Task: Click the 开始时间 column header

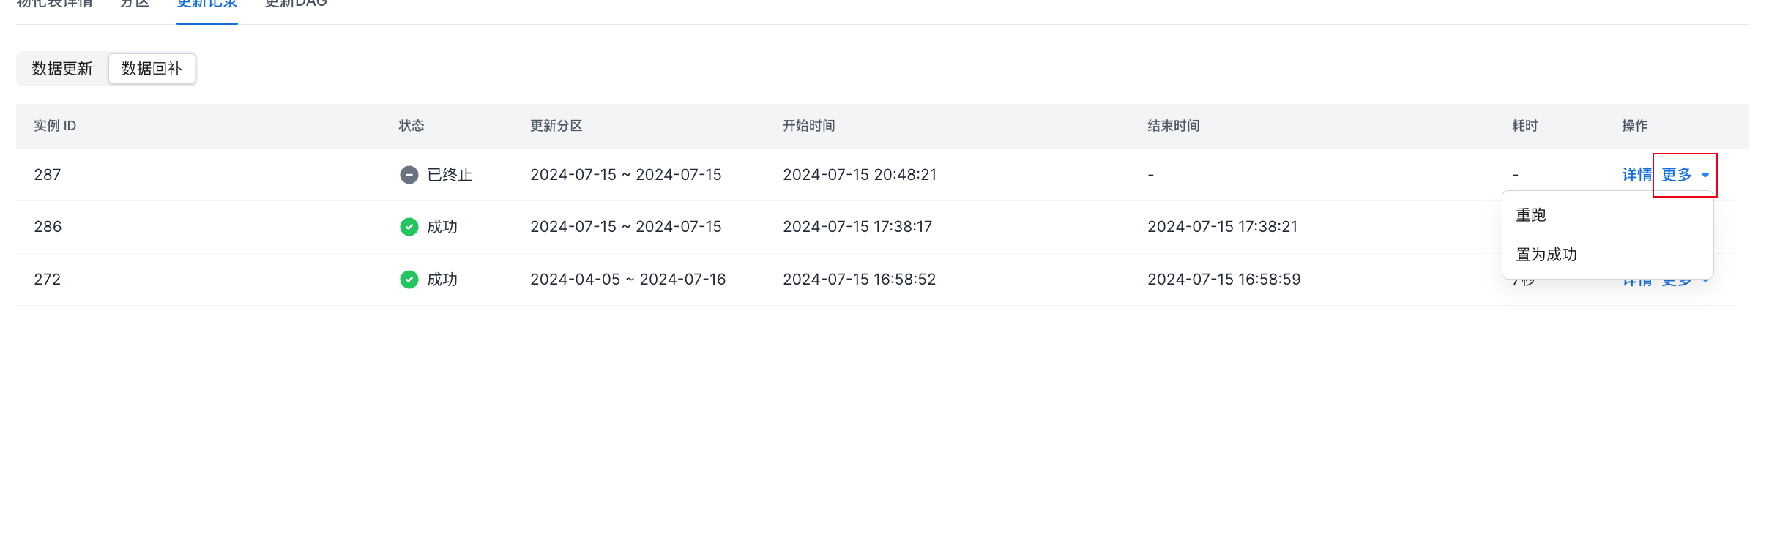Action: point(808,126)
